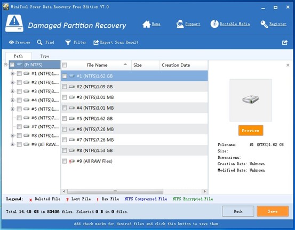Screen dimensions: 295x230
Task: Click the Creation Date column header
Action: tap(184, 65)
